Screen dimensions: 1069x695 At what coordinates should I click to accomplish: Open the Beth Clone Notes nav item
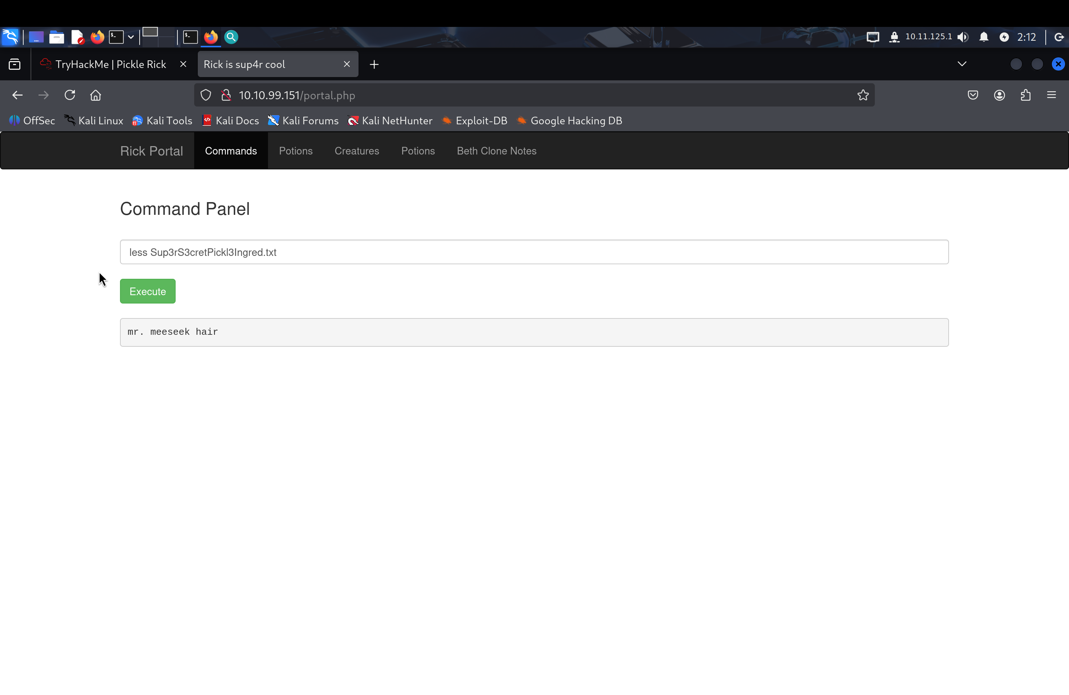pos(496,151)
